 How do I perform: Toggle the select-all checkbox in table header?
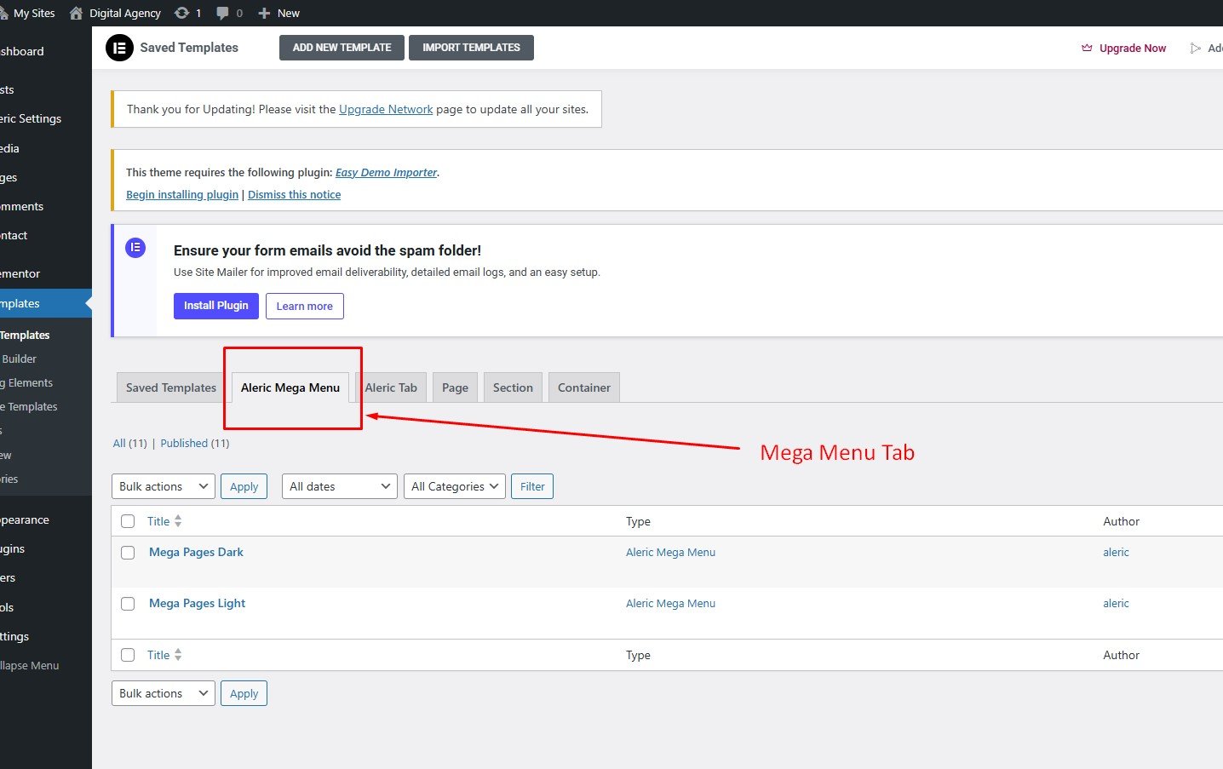pos(128,521)
